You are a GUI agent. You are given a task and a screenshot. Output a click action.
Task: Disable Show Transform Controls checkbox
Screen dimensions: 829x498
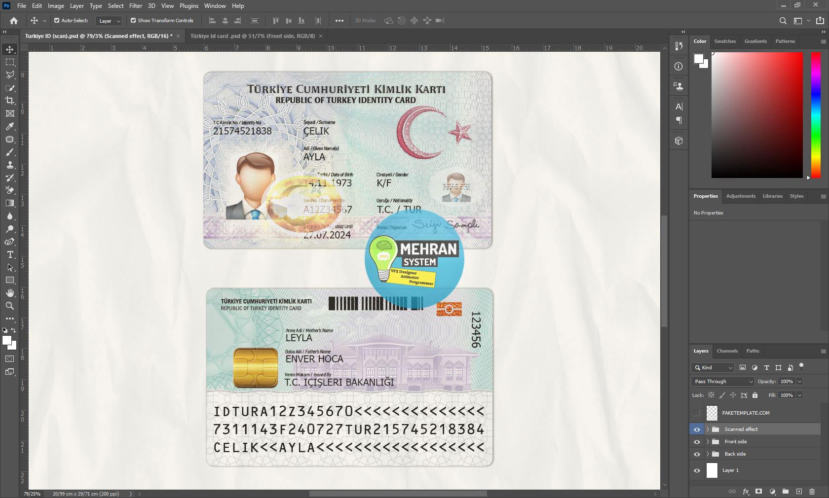point(133,21)
